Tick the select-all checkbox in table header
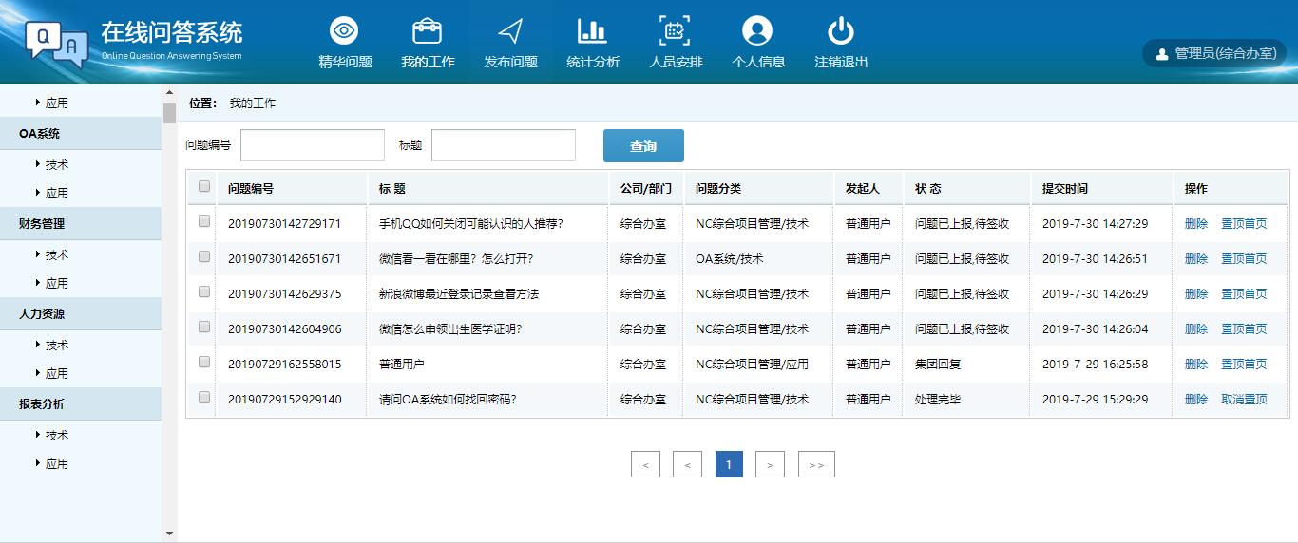 pos(203,187)
